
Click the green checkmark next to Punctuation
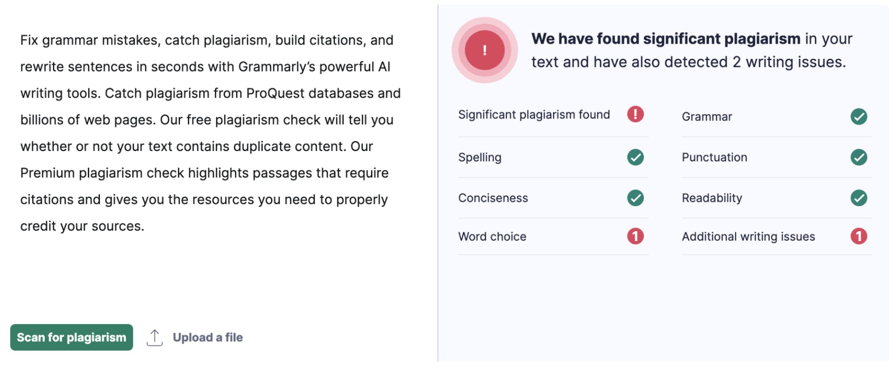(x=858, y=157)
